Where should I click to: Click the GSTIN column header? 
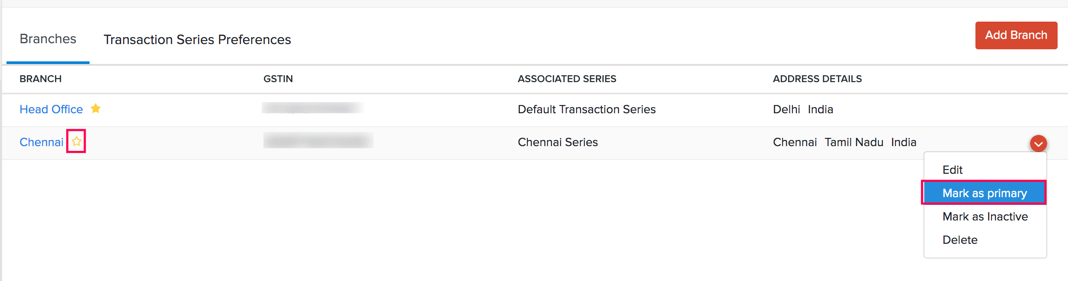coord(278,79)
